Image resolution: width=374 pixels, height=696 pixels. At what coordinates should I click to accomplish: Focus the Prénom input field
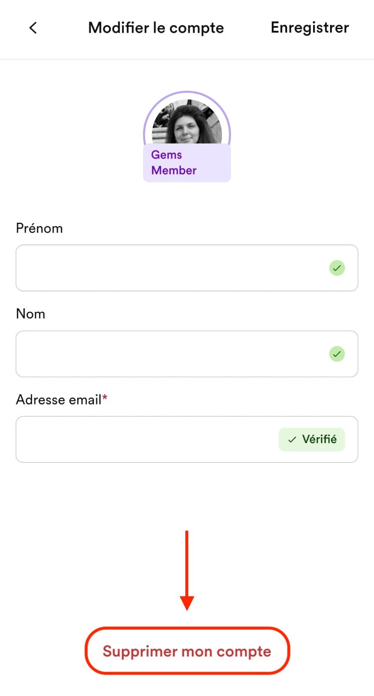click(x=187, y=268)
